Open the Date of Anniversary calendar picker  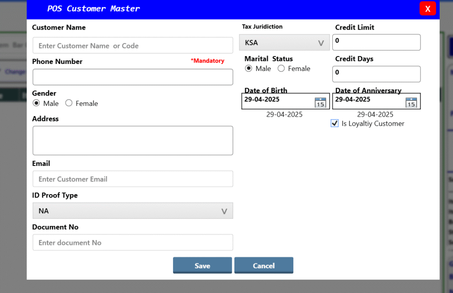coord(411,103)
